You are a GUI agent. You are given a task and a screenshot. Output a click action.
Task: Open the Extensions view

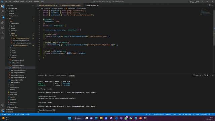click(3, 28)
